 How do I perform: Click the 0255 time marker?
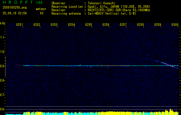coord(89,24)
